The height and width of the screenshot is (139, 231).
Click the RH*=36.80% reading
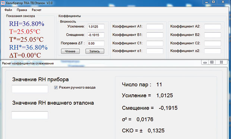tap(28, 47)
